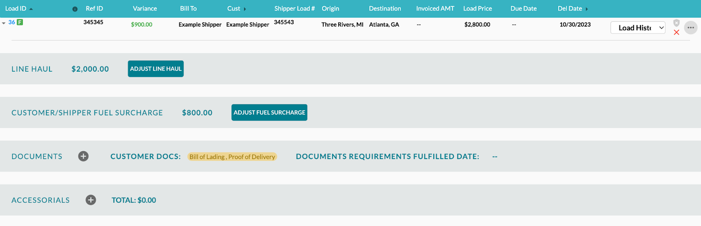Click the info icon beside Ref ID header
This screenshot has height=226, width=701.
click(75, 9)
